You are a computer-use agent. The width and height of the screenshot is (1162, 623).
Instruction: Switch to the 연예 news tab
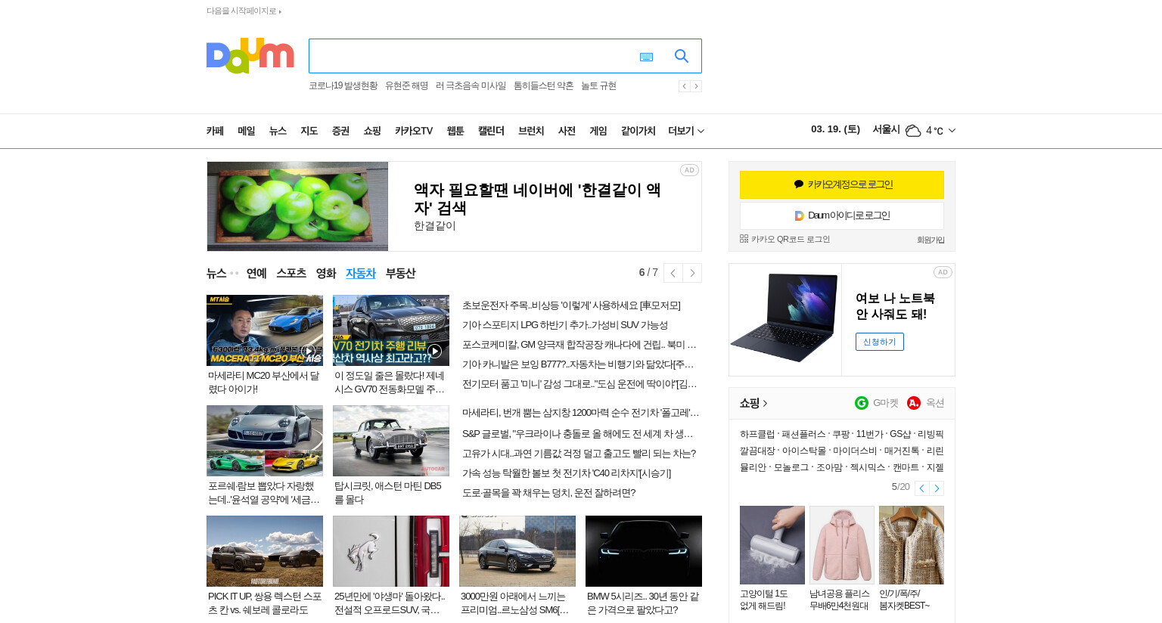tap(256, 273)
